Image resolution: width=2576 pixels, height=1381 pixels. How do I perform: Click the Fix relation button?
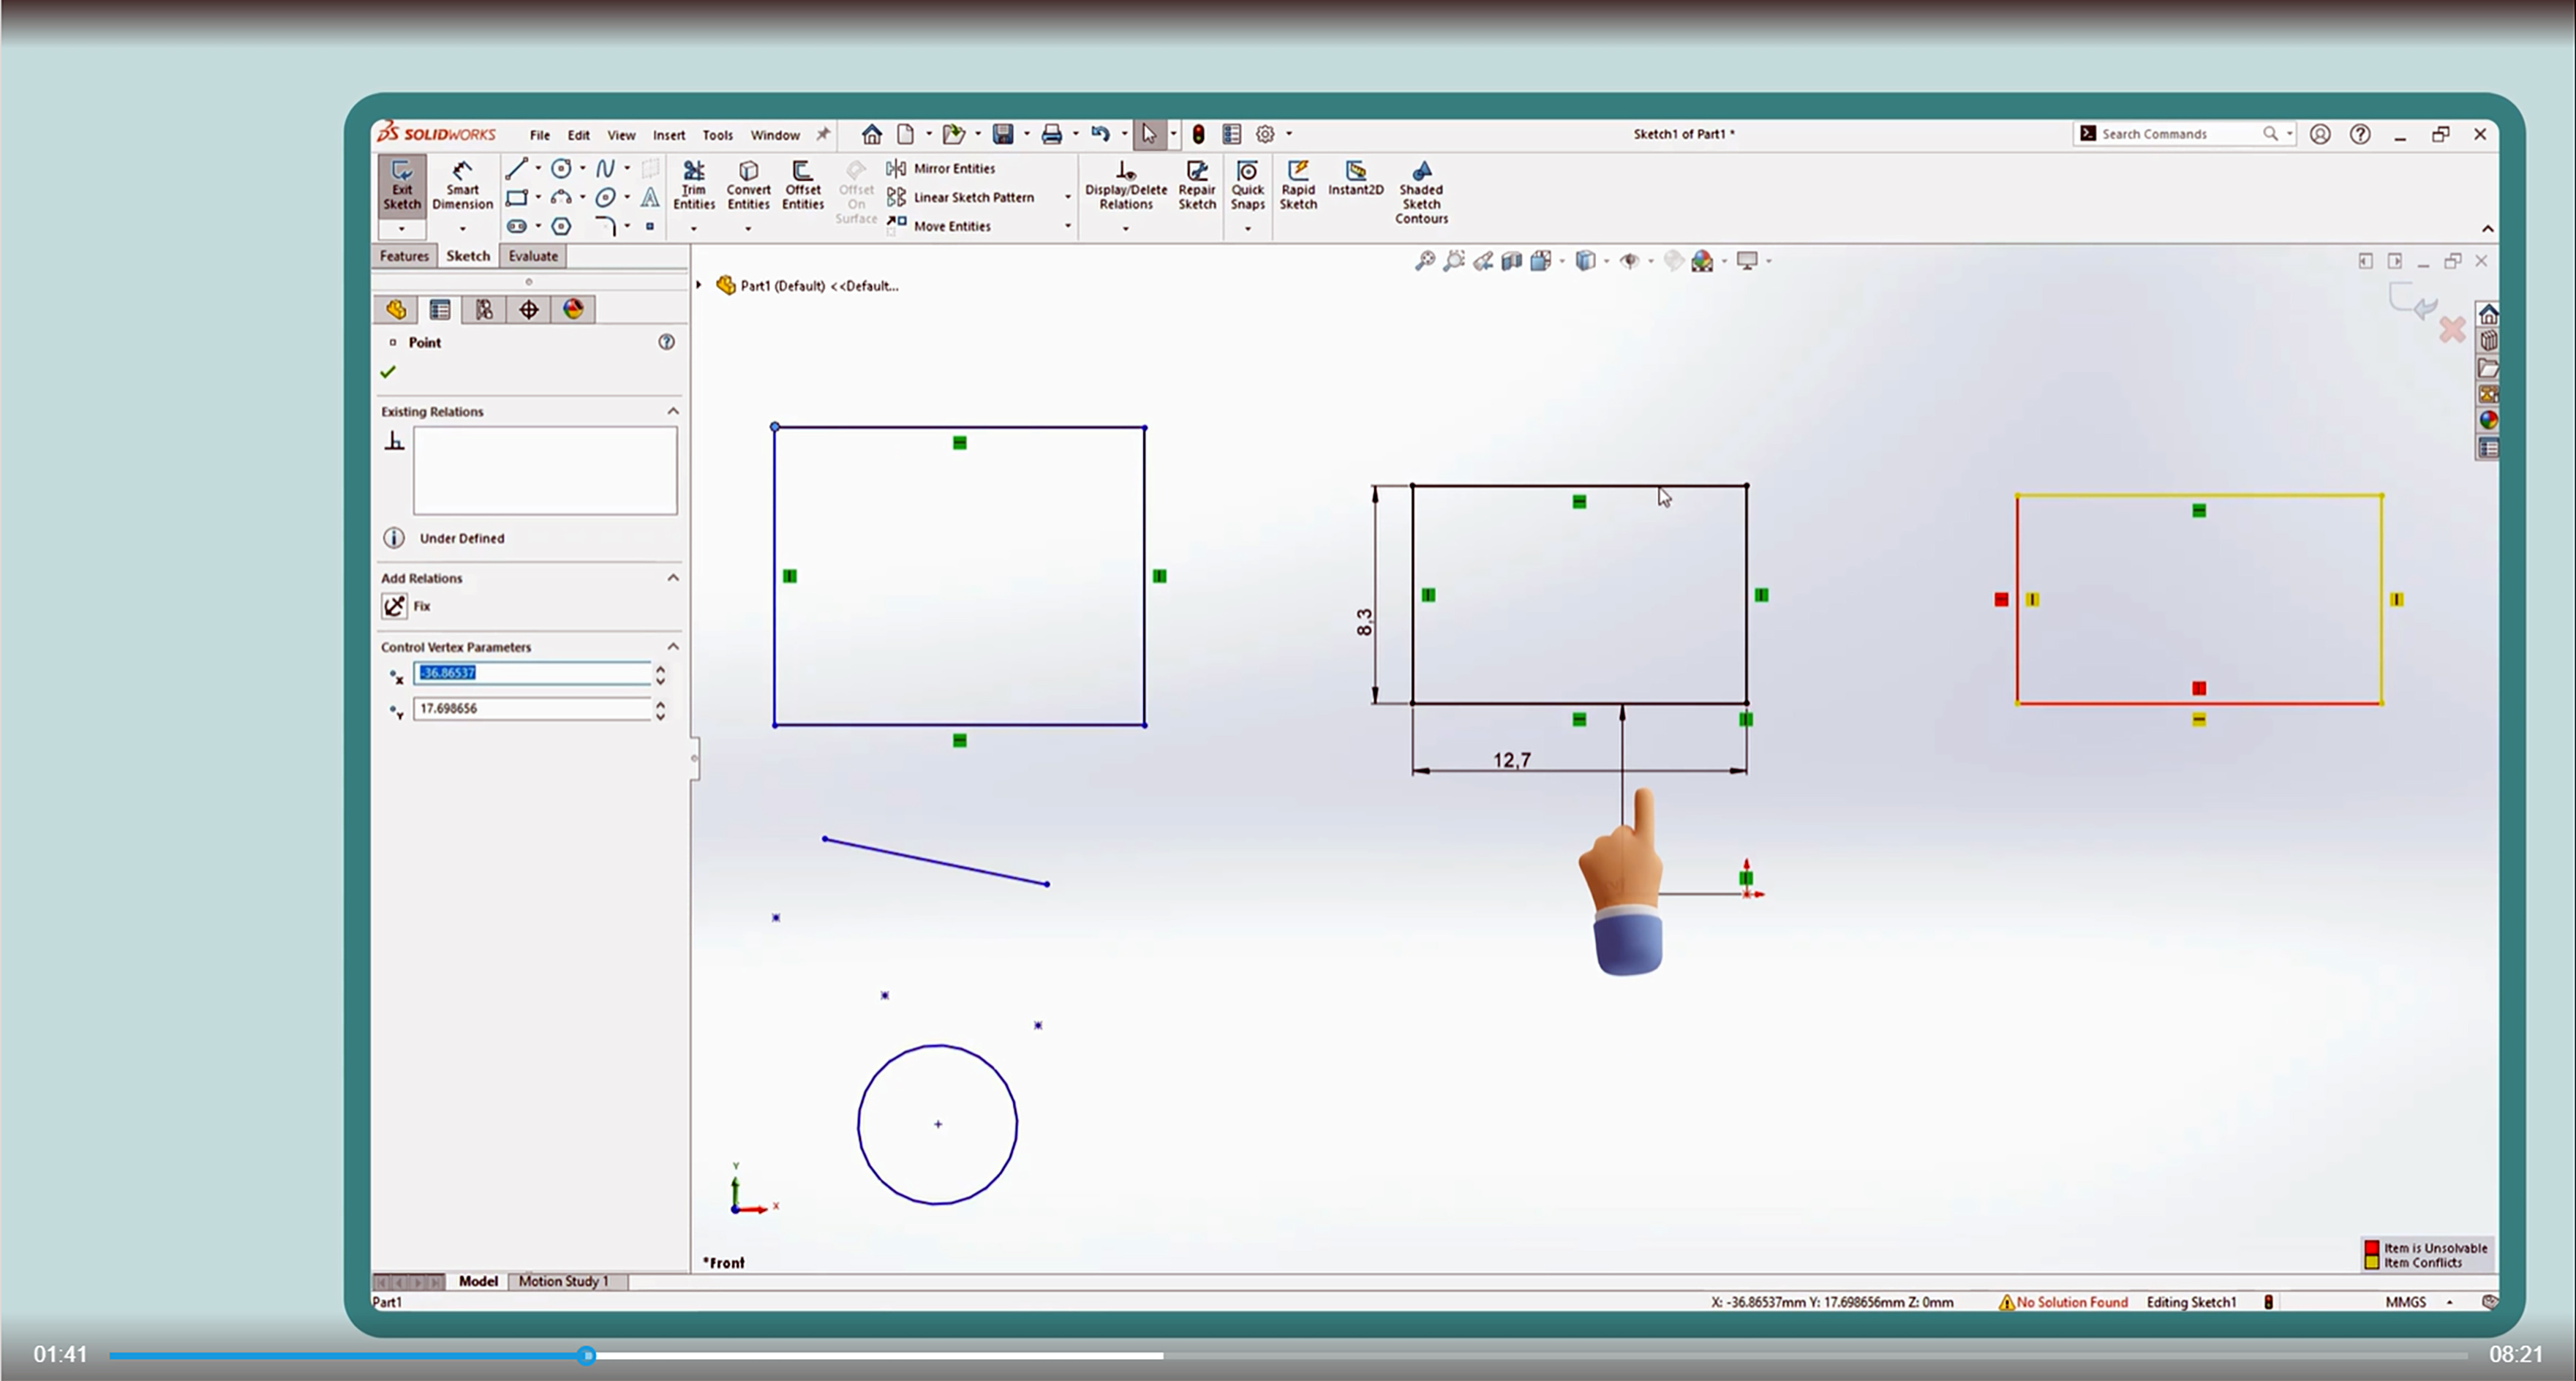(x=395, y=606)
